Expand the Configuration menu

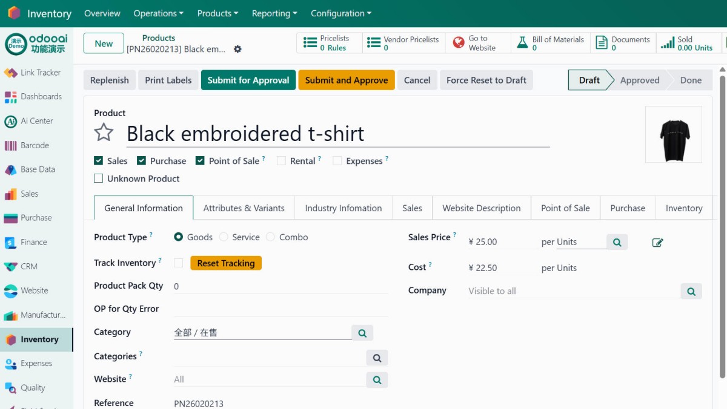[x=341, y=13]
